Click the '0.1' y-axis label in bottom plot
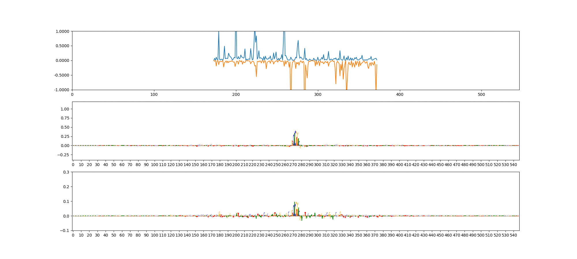Image resolution: width=577 pixels, height=259 pixels. [x=66, y=201]
